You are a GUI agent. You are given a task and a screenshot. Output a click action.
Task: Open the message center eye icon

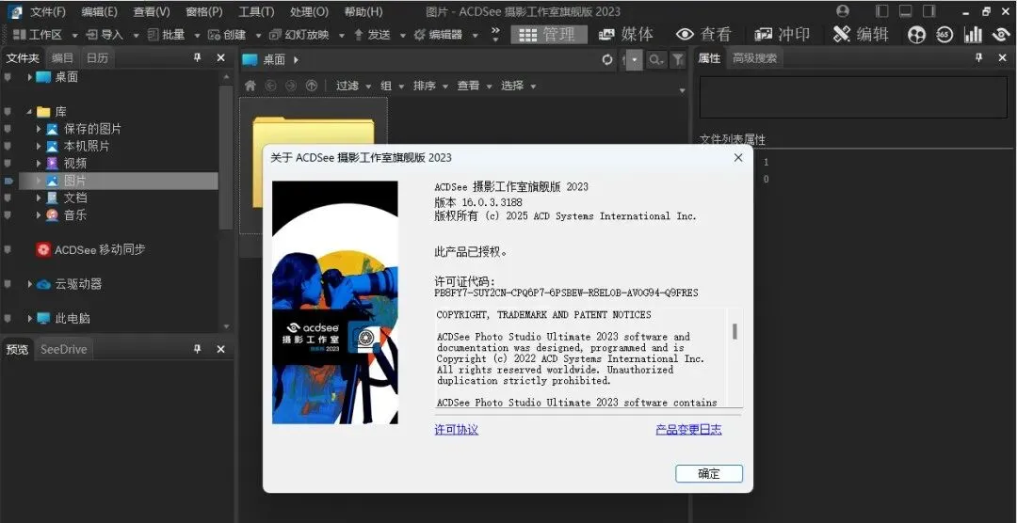pyautogui.click(x=1002, y=35)
